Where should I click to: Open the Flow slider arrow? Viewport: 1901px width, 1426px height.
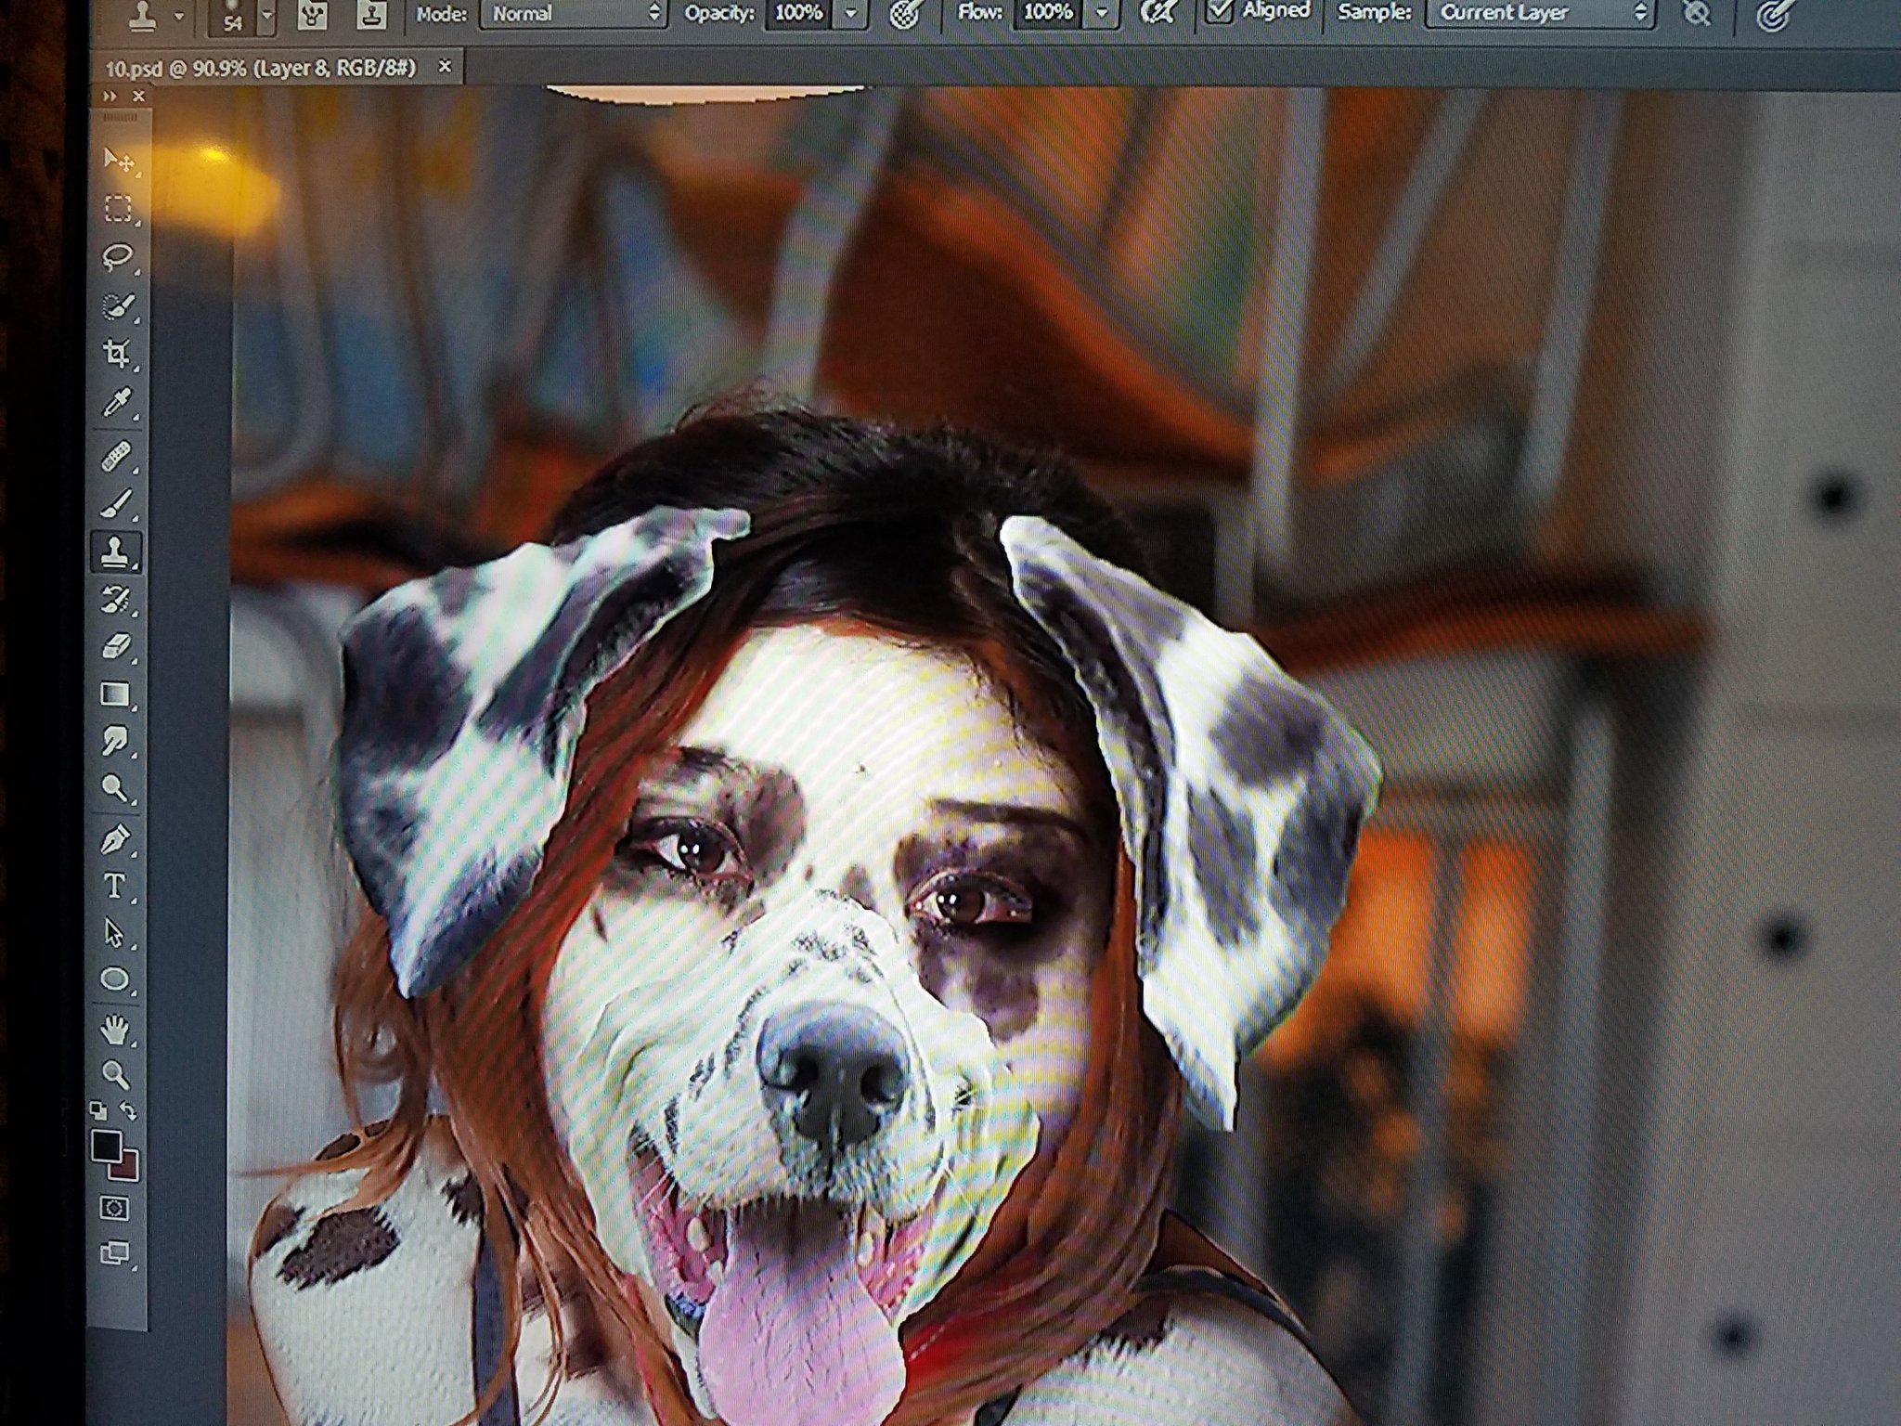(1101, 13)
